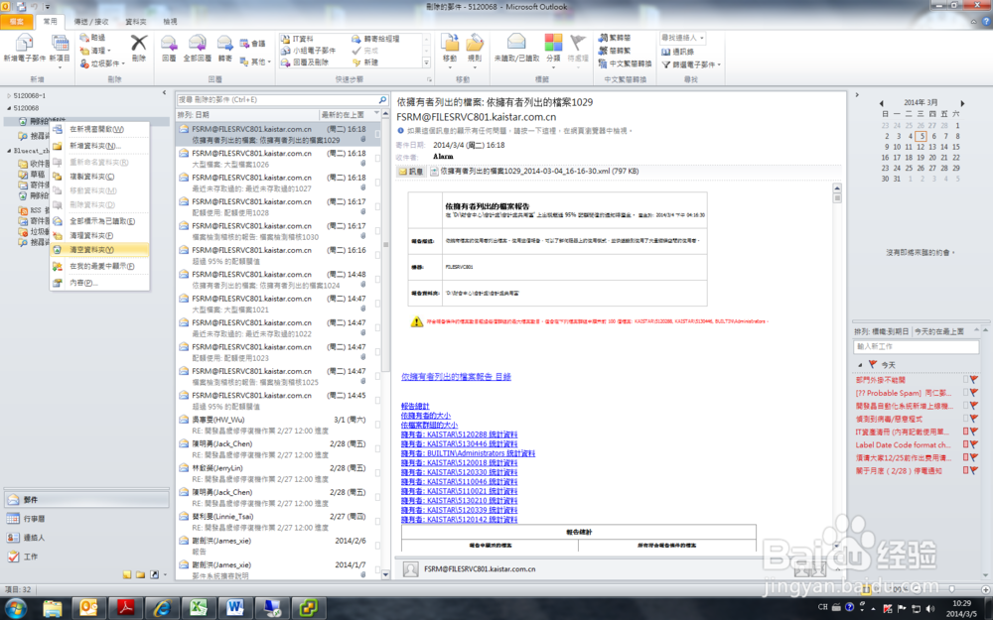Click the 新增電子郵件 (New E-mail) ribbon icon
The height and width of the screenshot is (620, 993).
[x=24, y=44]
